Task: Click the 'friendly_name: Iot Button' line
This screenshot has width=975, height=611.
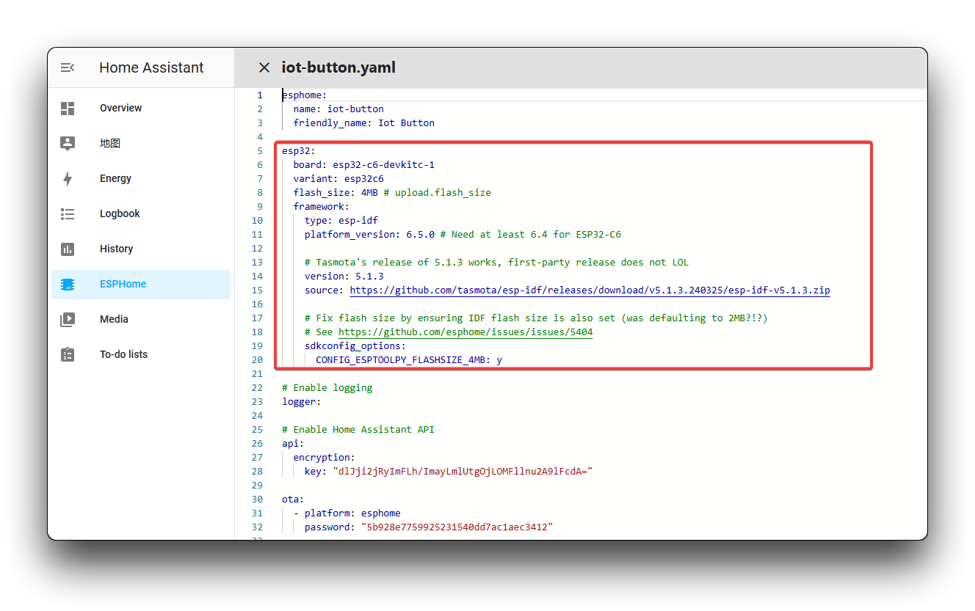Action: 363,122
